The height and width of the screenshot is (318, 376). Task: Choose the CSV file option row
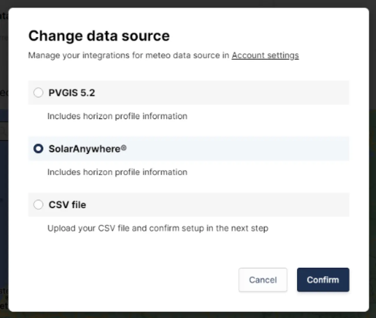point(188,205)
